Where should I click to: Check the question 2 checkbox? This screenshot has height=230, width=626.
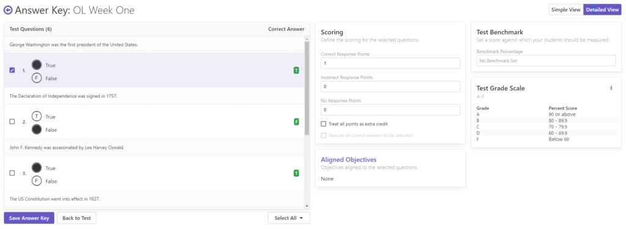tap(12, 122)
